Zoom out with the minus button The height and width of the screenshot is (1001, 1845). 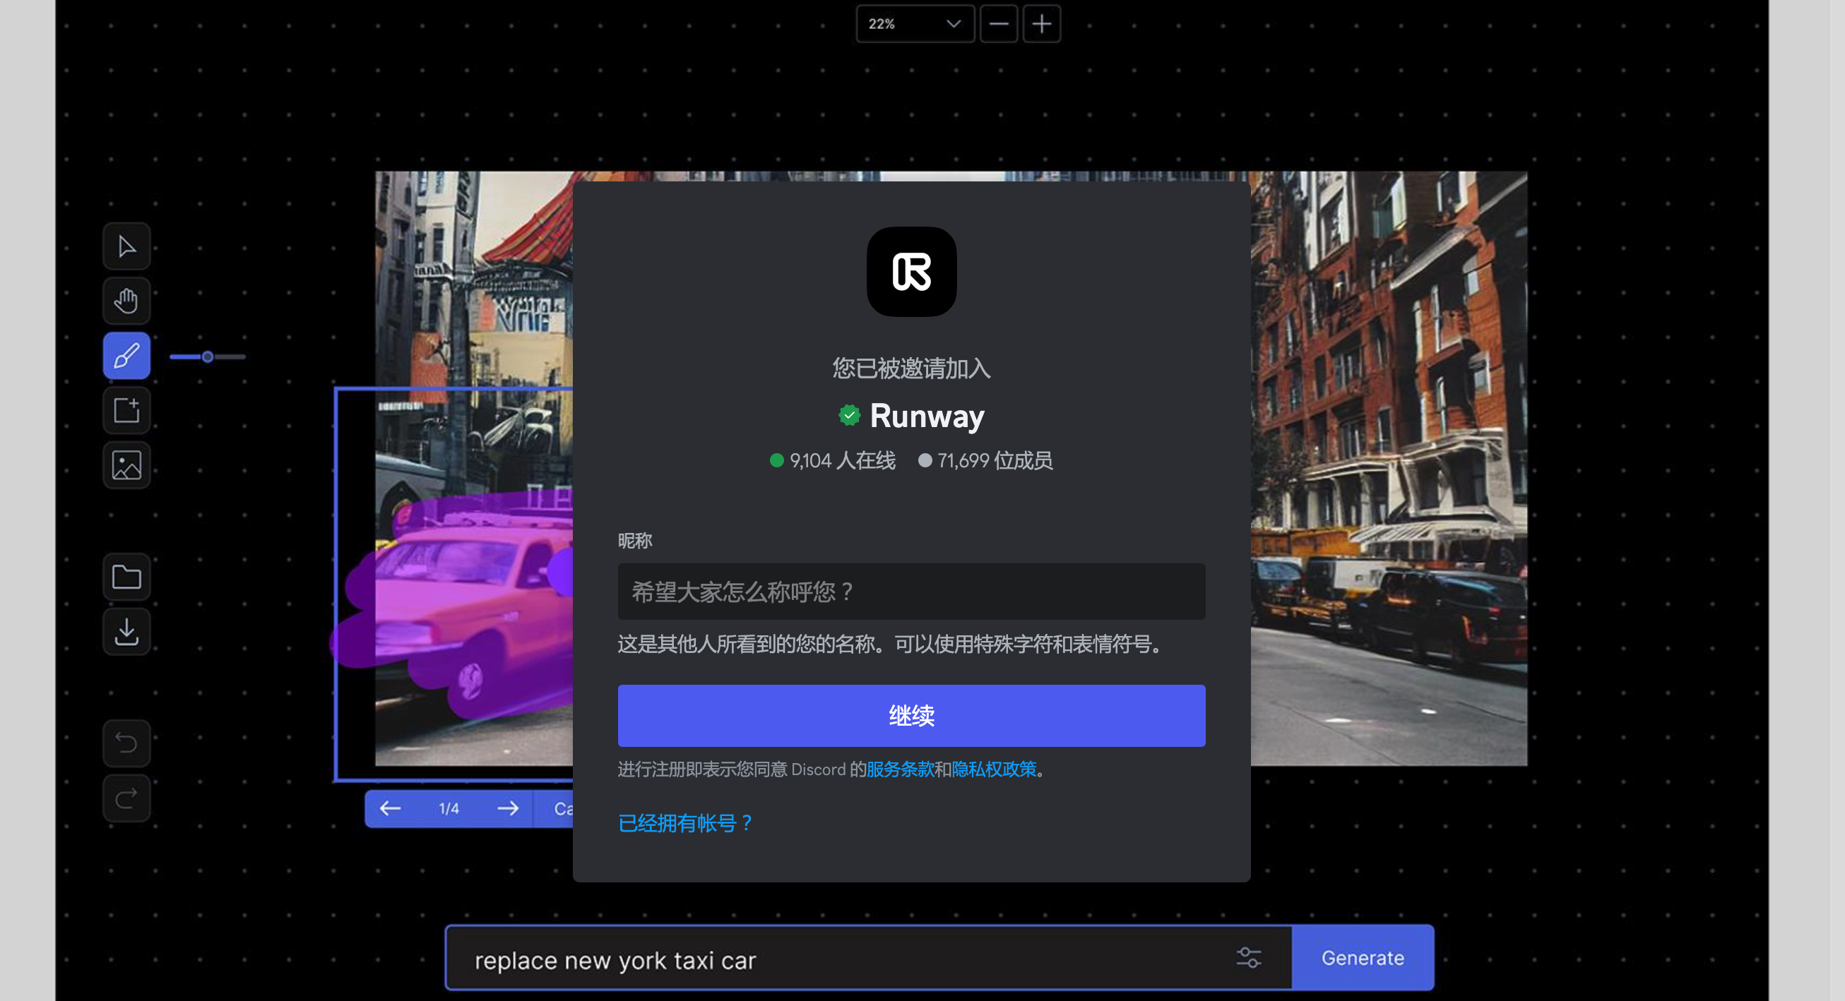point(998,24)
